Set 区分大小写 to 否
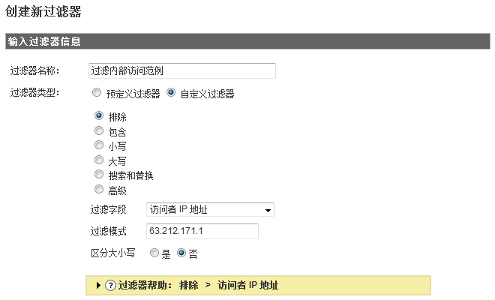 (181, 253)
